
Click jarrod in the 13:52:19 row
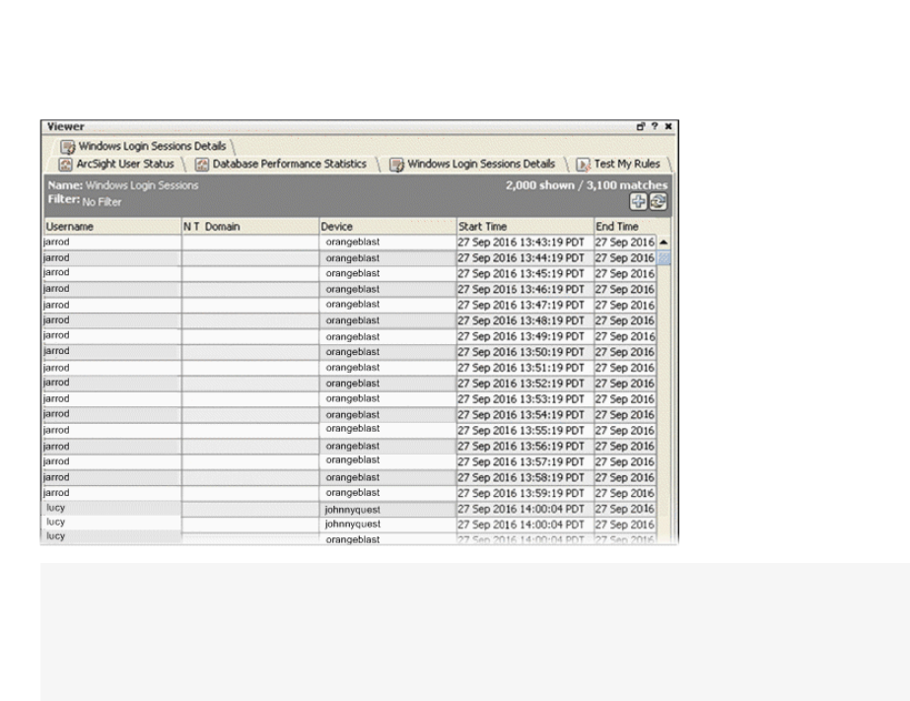pos(56,383)
